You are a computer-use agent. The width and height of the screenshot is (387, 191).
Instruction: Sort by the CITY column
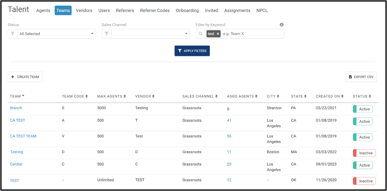[x=273, y=96]
